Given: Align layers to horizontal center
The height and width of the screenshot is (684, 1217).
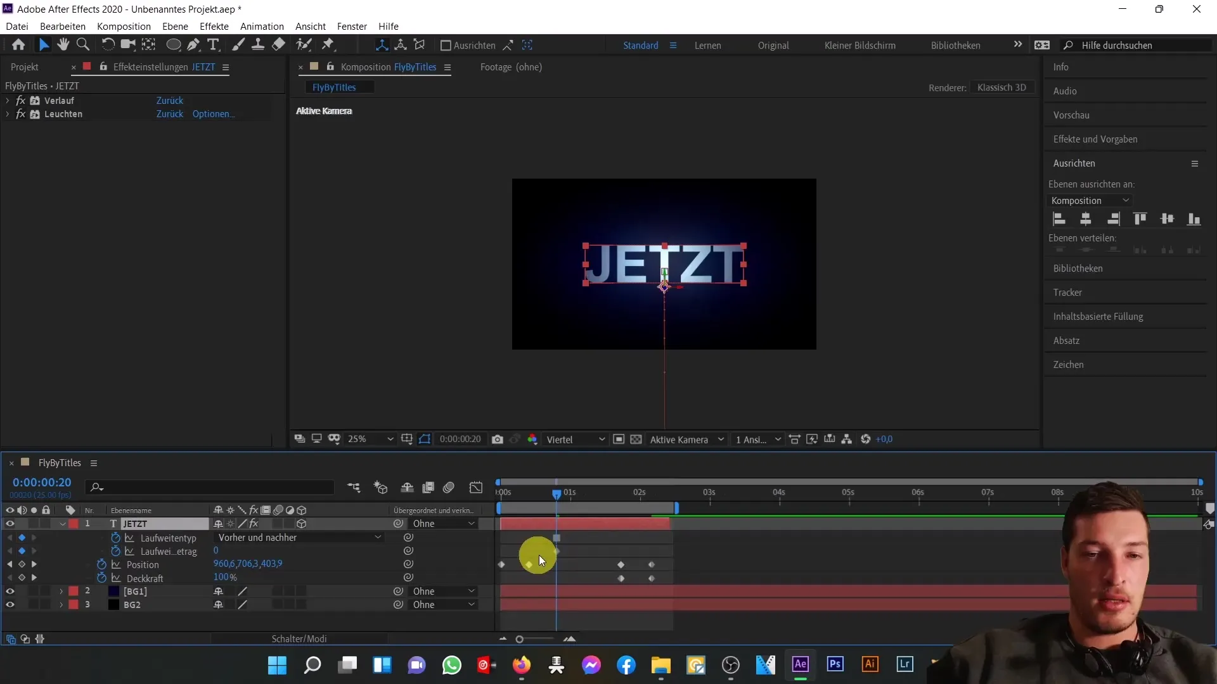Looking at the screenshot, I should (1086, 219).
